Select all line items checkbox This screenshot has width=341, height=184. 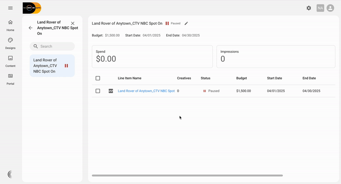point(98,78)
